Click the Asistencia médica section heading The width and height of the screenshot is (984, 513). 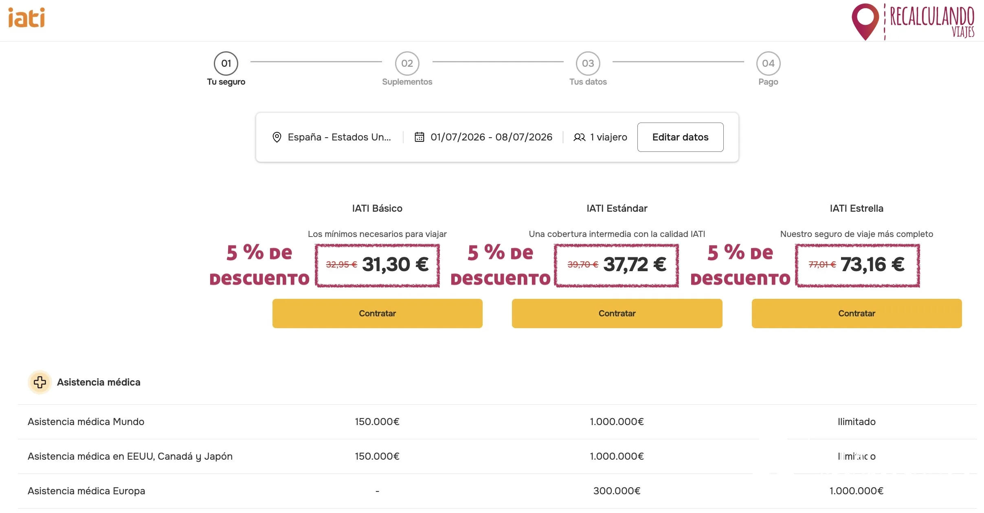99,382
